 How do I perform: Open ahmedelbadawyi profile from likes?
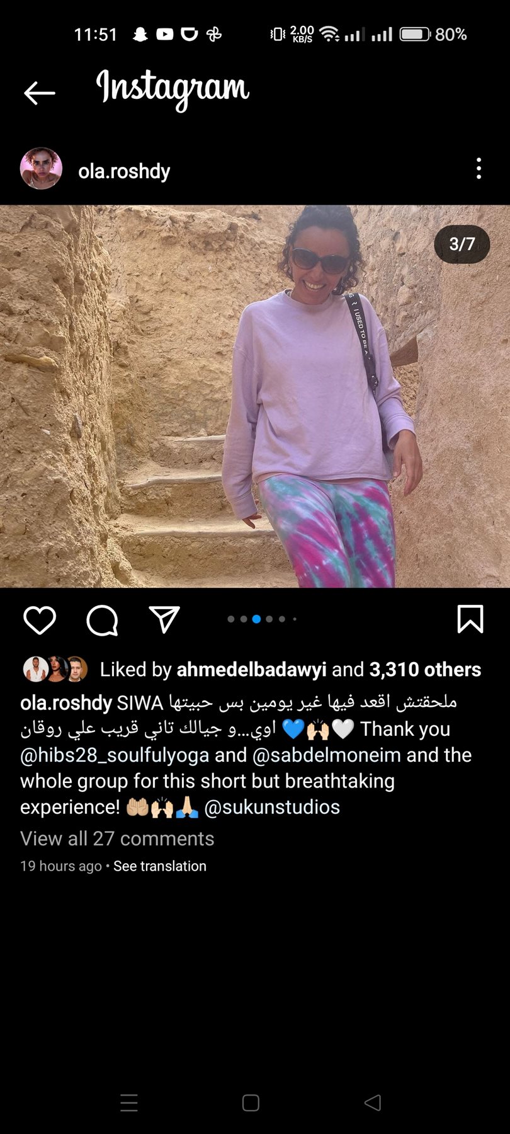[x=251, y=670]
